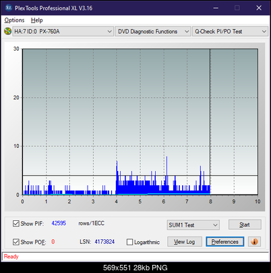Click the LSN value 4173824
Viewport: 271px width, 273px height.
tap(104, 242)
